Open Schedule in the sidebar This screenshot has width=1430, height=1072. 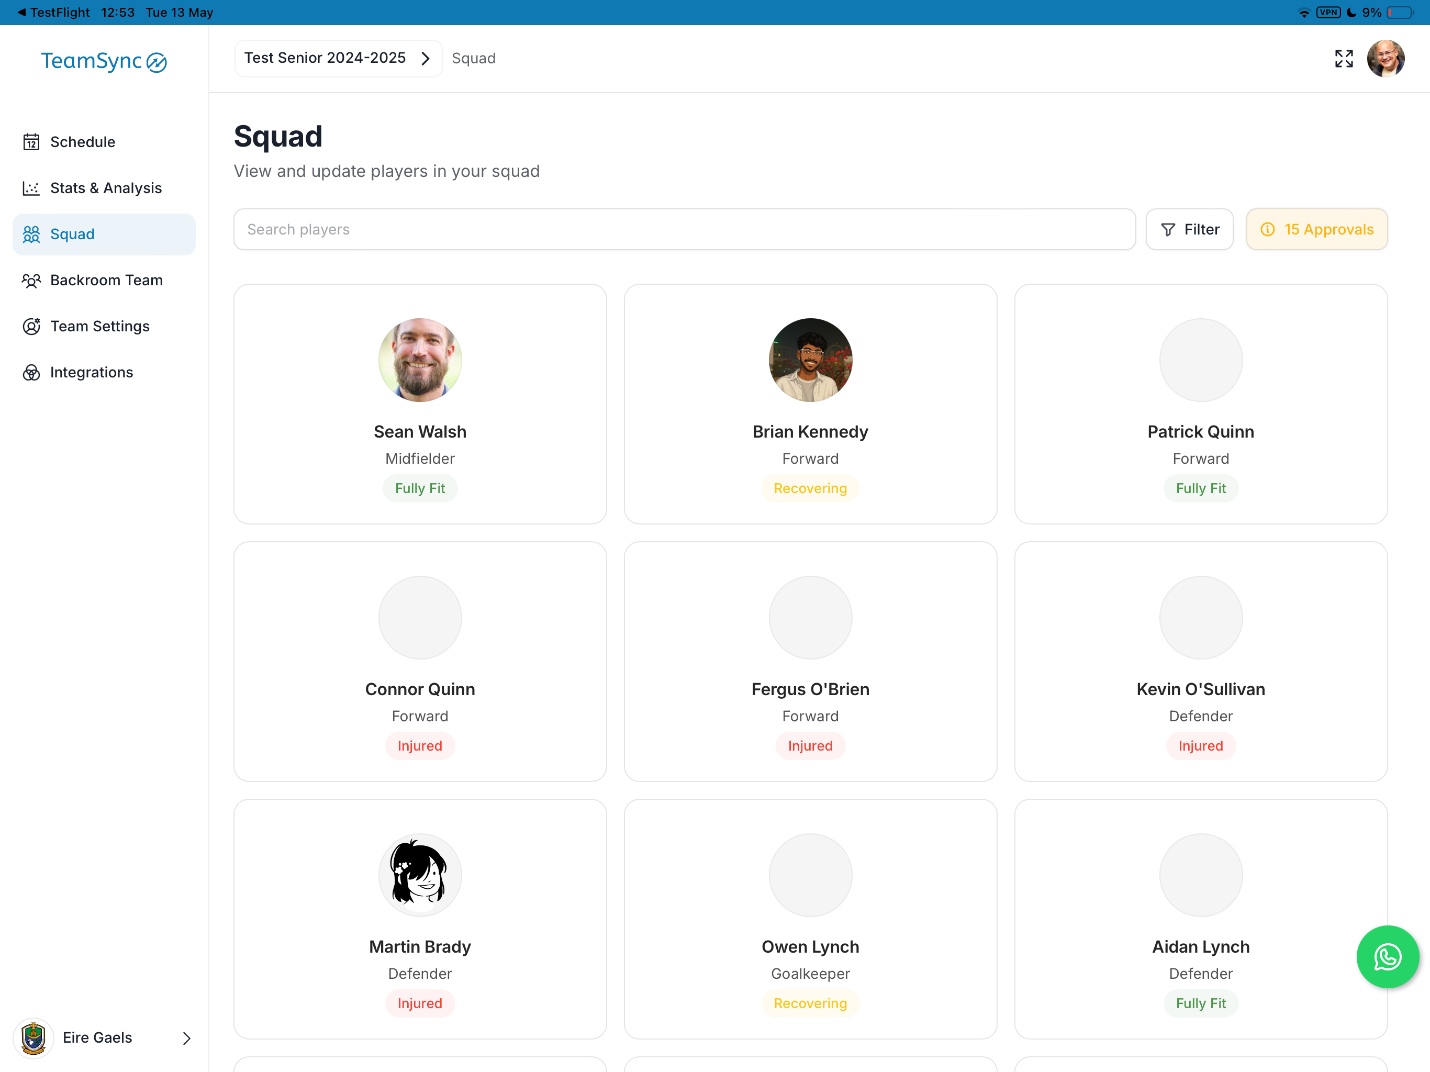pos(104,142)
